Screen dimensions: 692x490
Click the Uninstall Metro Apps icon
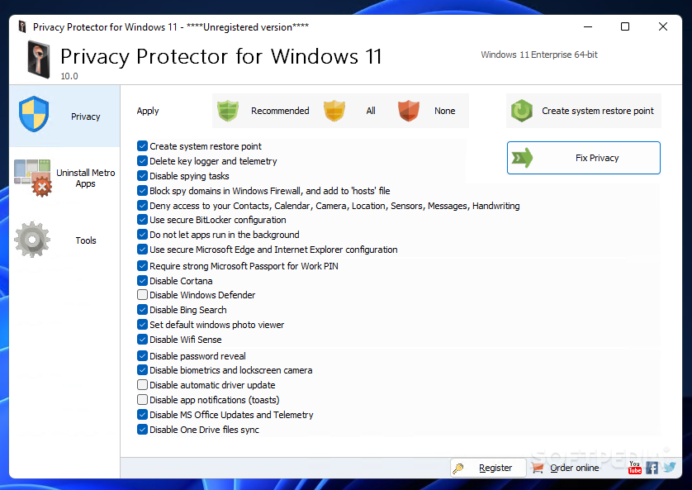(x=32, y=178)
